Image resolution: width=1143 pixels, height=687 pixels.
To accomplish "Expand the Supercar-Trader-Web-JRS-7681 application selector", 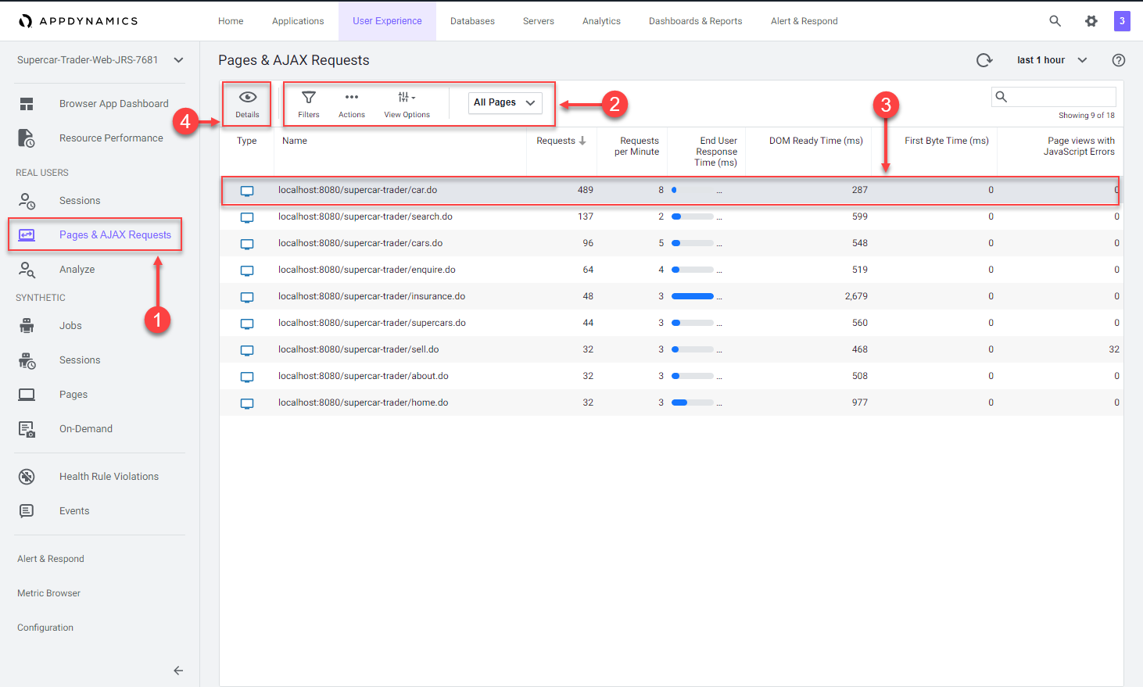I will point(100,60).
